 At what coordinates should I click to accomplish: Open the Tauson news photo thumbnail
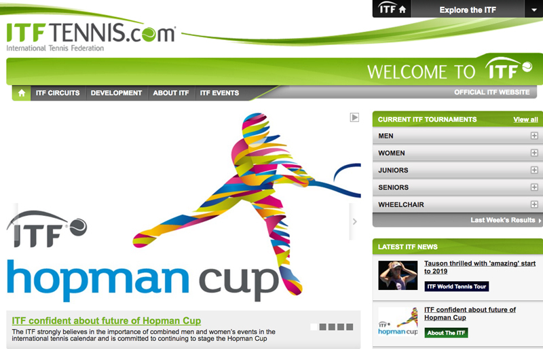[398, 275]
